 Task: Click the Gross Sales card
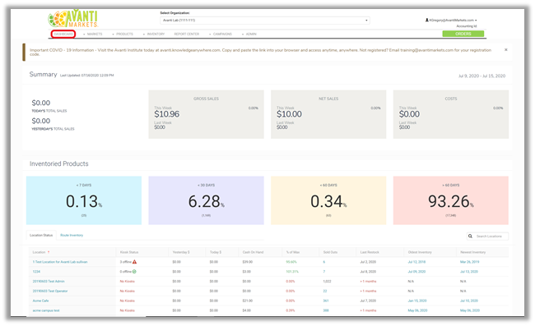pyautogui.click(x=206, y=114)
